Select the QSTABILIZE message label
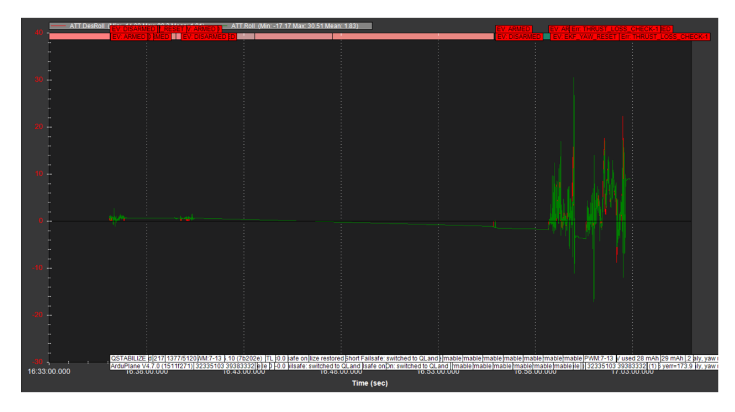 (x=128, y=358)
